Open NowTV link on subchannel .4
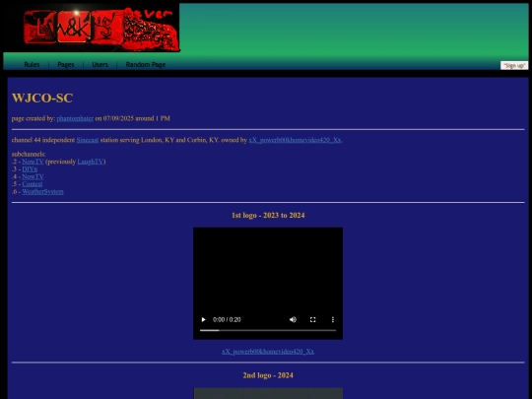This screenshot has width=532, height=399. 33,176
